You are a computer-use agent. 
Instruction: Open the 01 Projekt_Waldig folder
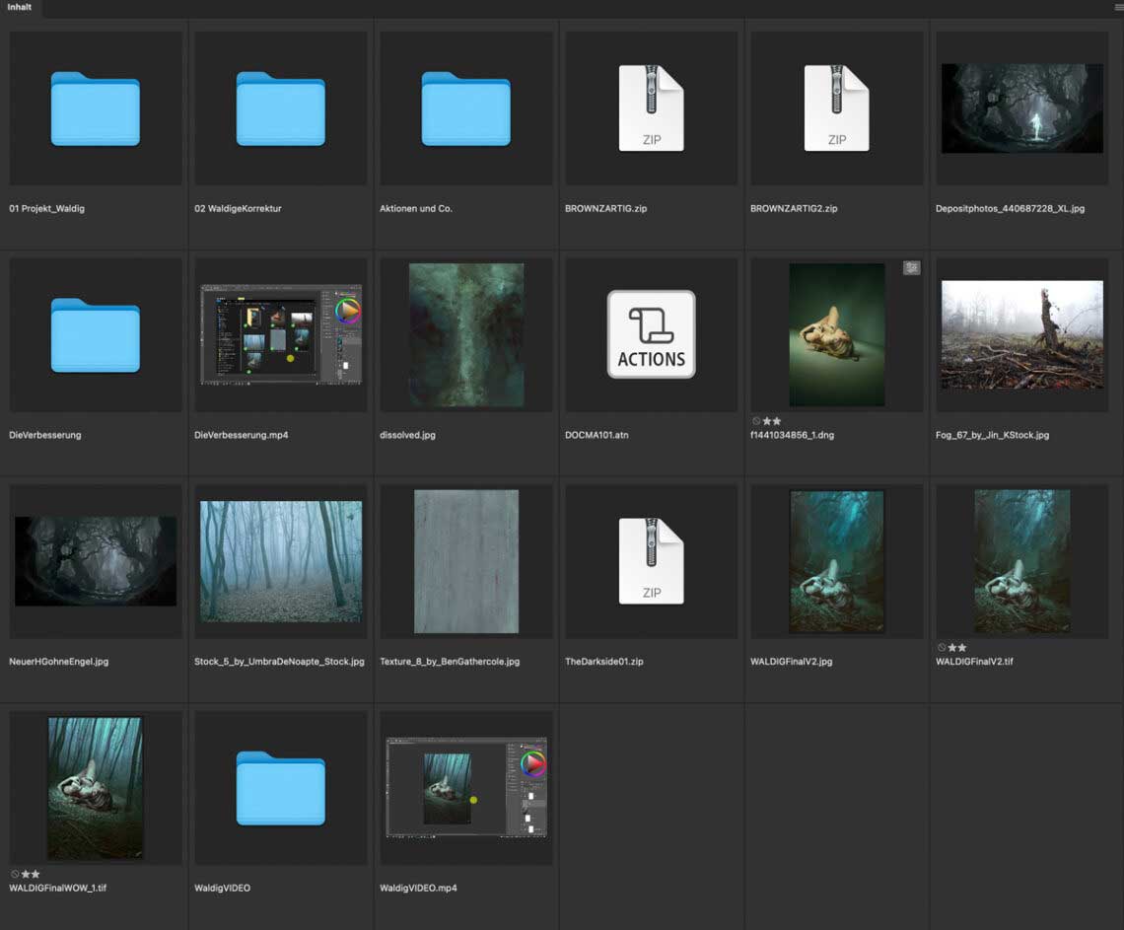[x=95, y=108]
